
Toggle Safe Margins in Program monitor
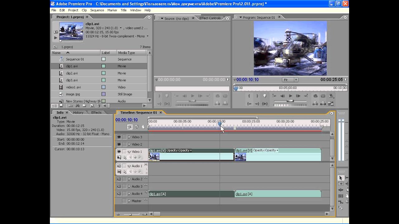pos(323,96)
